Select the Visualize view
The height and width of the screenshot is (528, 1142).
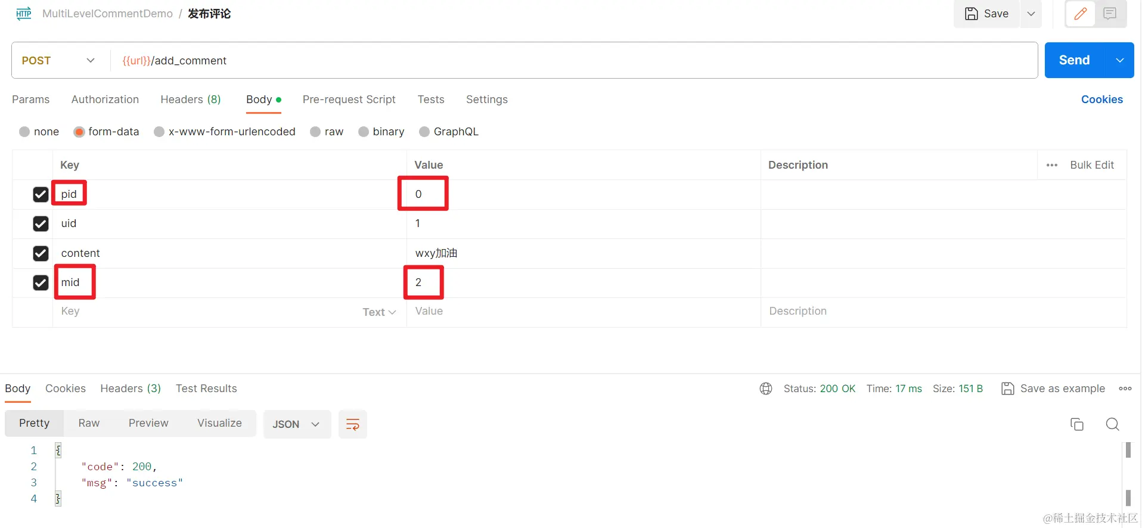click(219, 423)
